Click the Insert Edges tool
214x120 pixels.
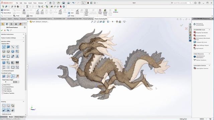pos(60,12)
